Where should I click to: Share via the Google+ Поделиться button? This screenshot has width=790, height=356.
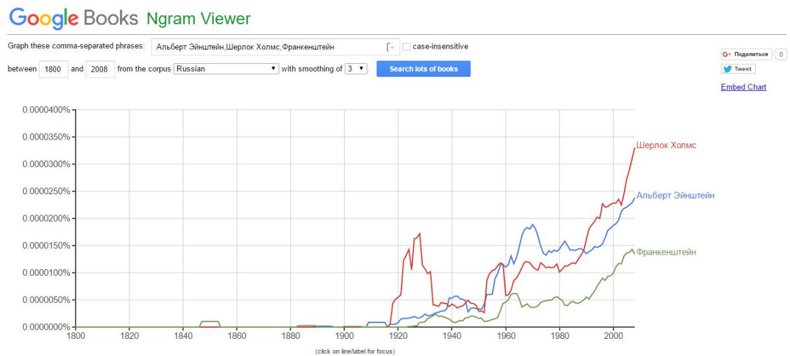pyautogui.click(x=746, y=54)
